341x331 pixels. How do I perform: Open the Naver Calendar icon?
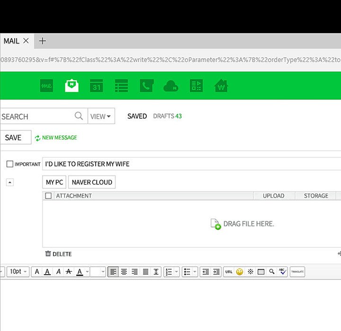tap(97, 86)
